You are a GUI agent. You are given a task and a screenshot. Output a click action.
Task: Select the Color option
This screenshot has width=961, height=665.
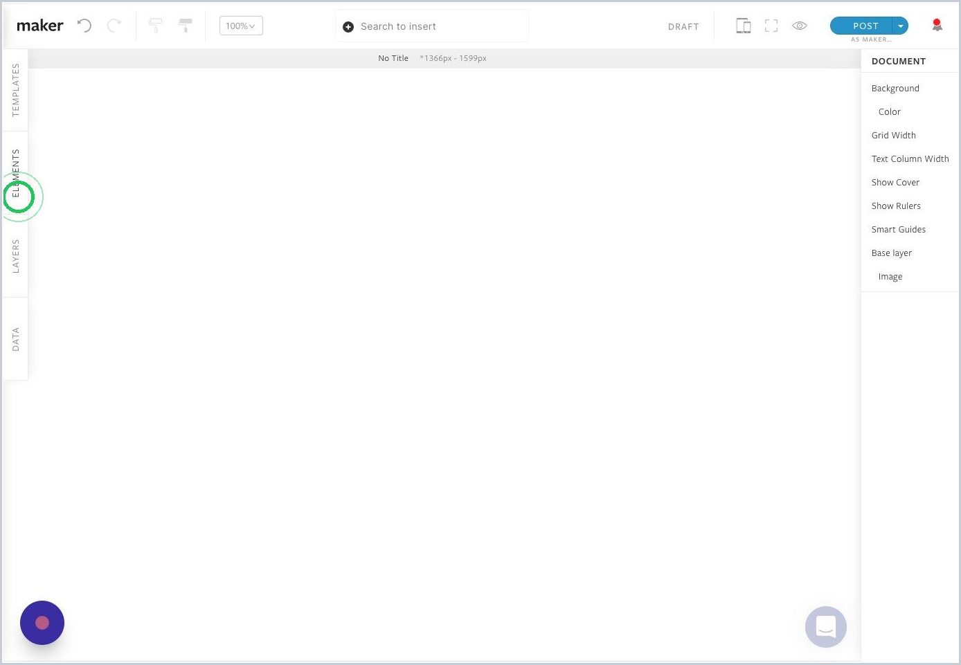[889, 112]
